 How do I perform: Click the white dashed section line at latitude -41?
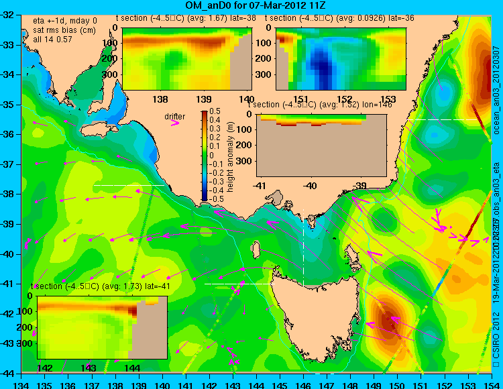click(x=239, y=284)
